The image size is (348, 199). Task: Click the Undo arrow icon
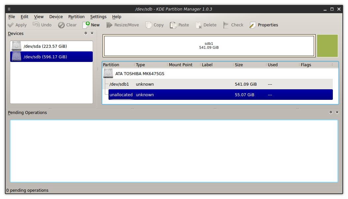click(36, 25)
